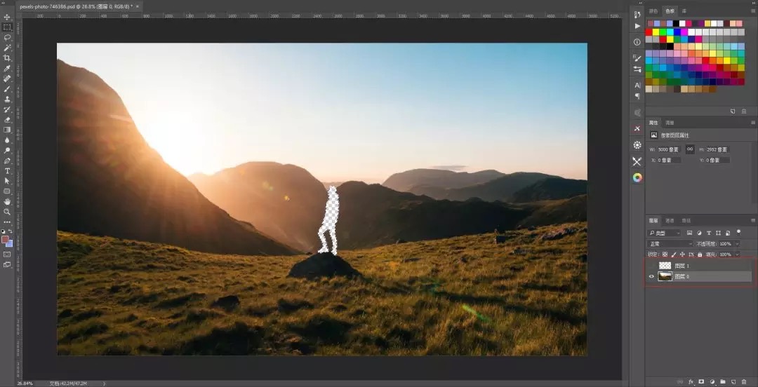The height and width of the screenshot is (387, 758).
Task: Select the Blur tool
Action: 7,140
